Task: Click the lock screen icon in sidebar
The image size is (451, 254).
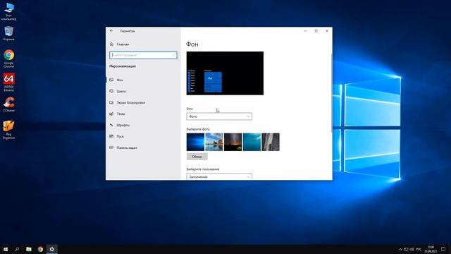Action: click(111, 102)
